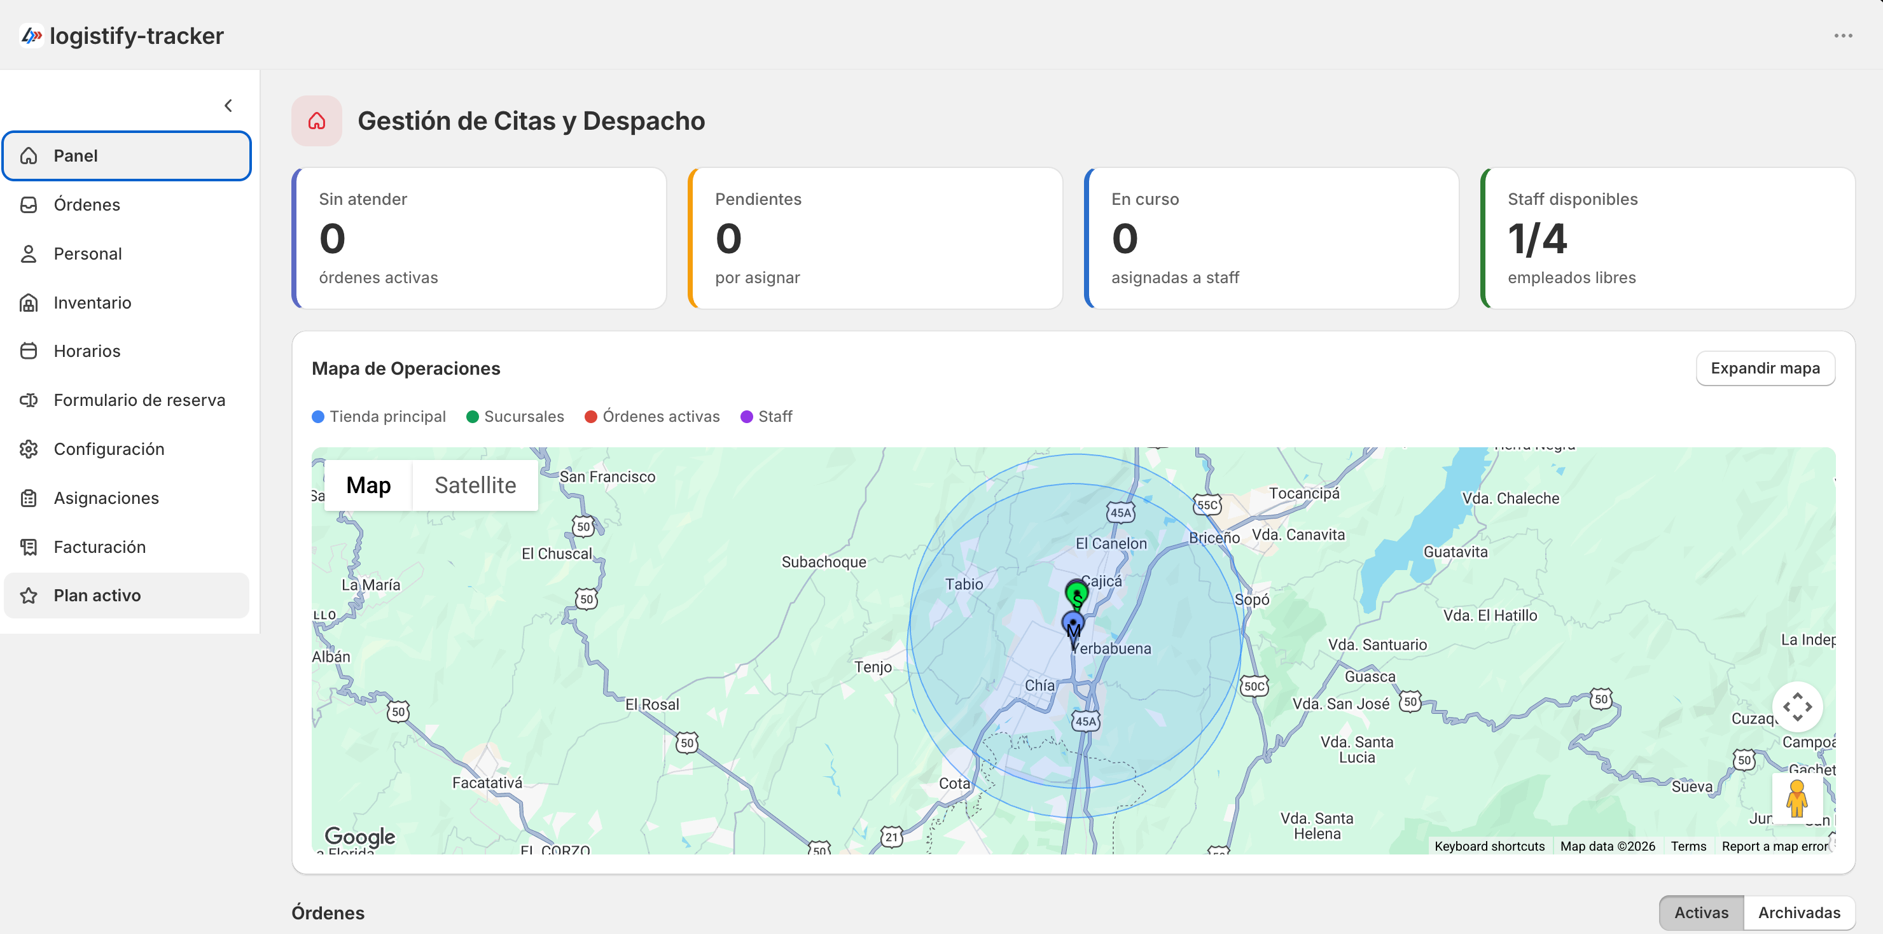The width and height of the screenshot is (1883, 934).
Task: Click the green Sucursales map marker
Action: [1077, 594]
